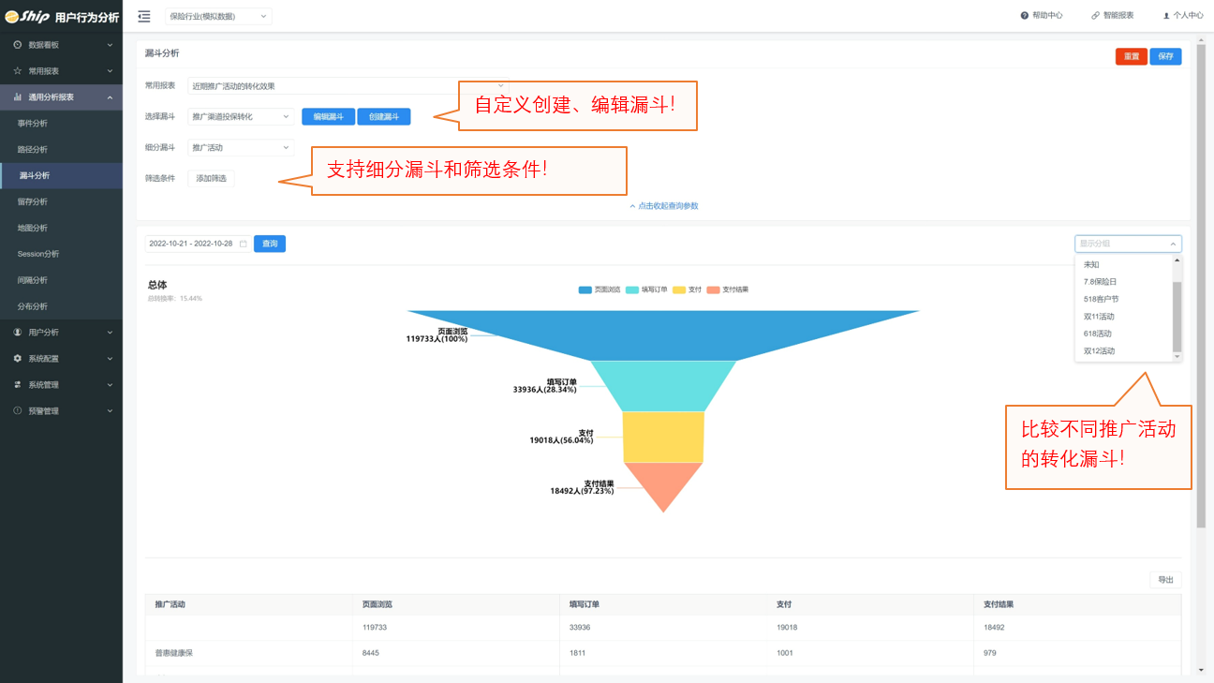Open 留存分析 in the sidebar
The width and height of the screenshot is (1214, 683).
[33, 201]
